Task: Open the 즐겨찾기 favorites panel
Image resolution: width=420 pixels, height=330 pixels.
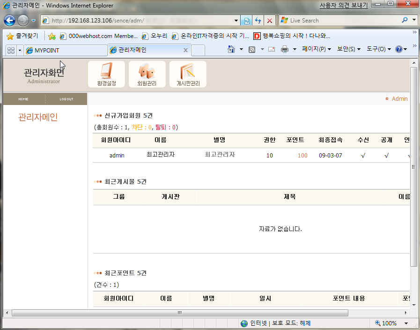Action: [x=22, y=36]
